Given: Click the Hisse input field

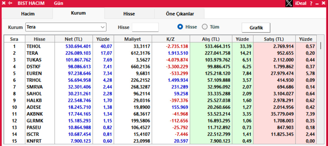Looking at the screenshot, I should click(145, 27).
